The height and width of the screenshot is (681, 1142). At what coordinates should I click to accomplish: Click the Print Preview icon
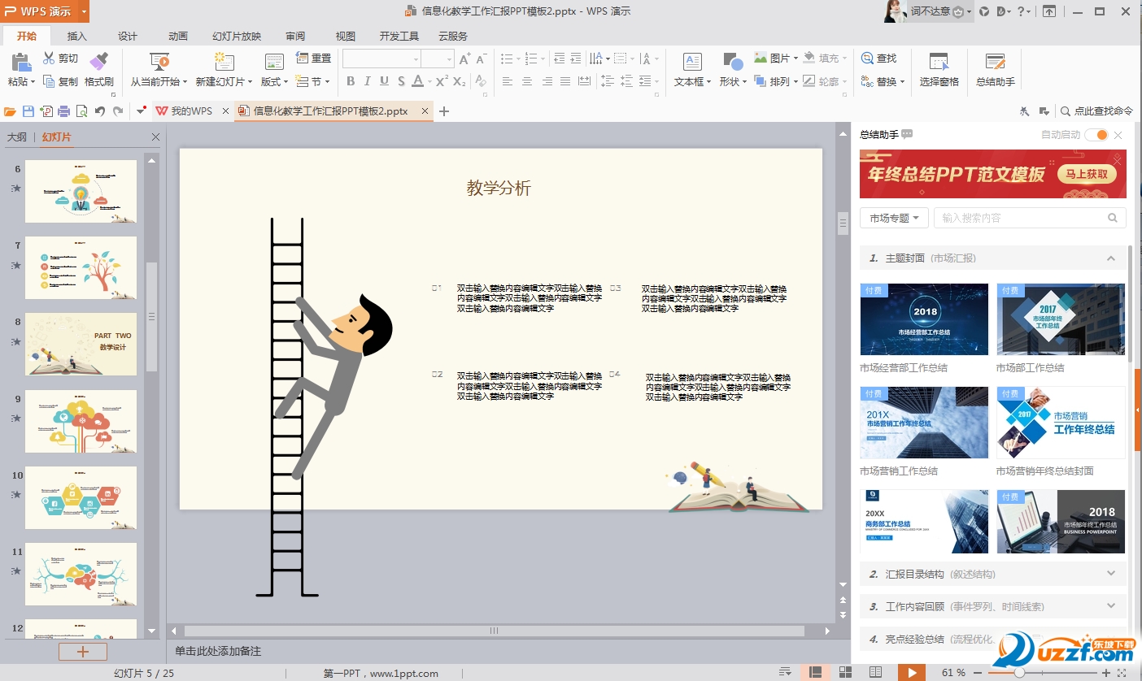[x=81, y=111]
